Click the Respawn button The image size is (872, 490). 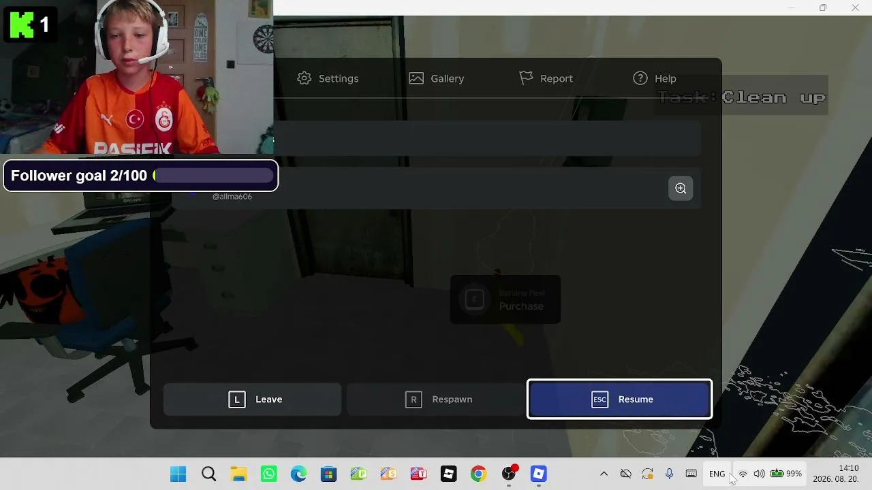pos(436,399)
